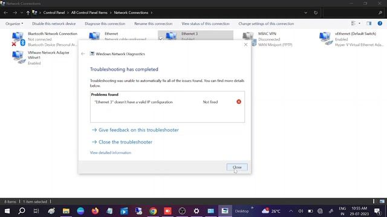Open the address bar history dropdown
The width and height of the screenshot is (387, 217).
[x=306, y=13]
